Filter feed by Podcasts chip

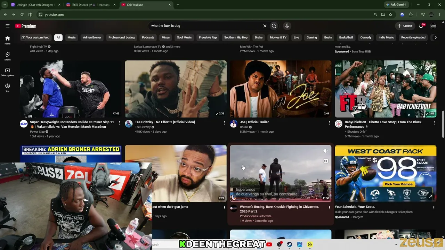pyautogui.click(x=148, y=37)
